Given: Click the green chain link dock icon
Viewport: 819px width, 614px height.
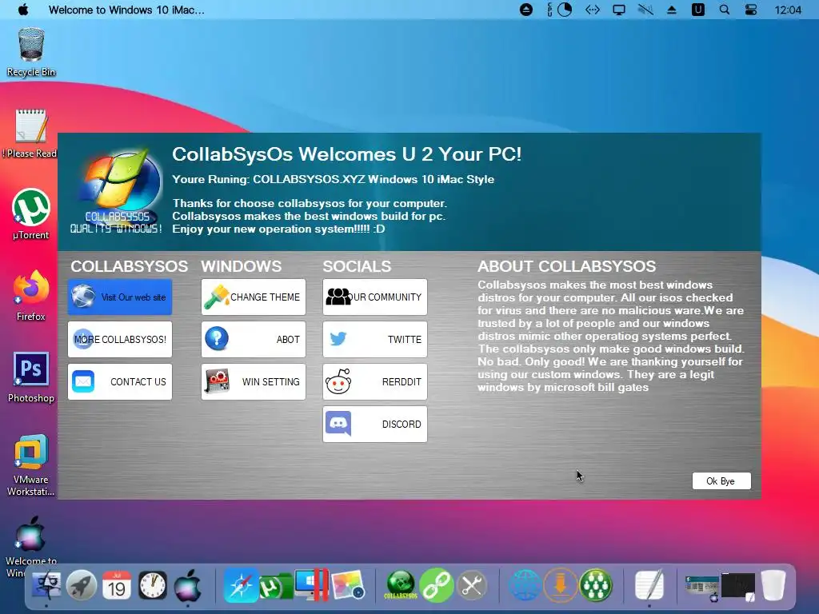Looking at the screenshot, I should pos(436,585).
